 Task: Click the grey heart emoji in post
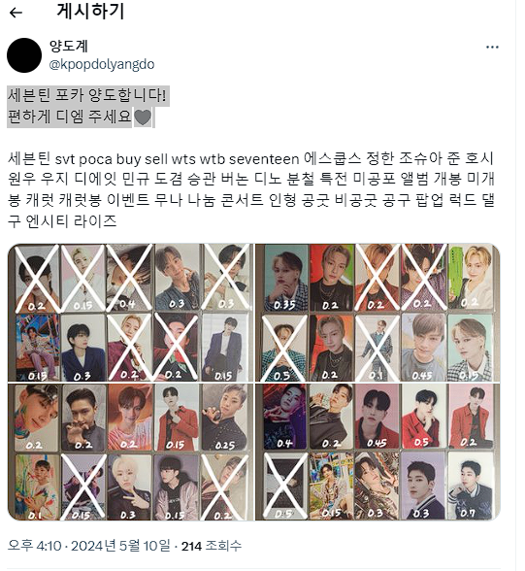[143, 118]
